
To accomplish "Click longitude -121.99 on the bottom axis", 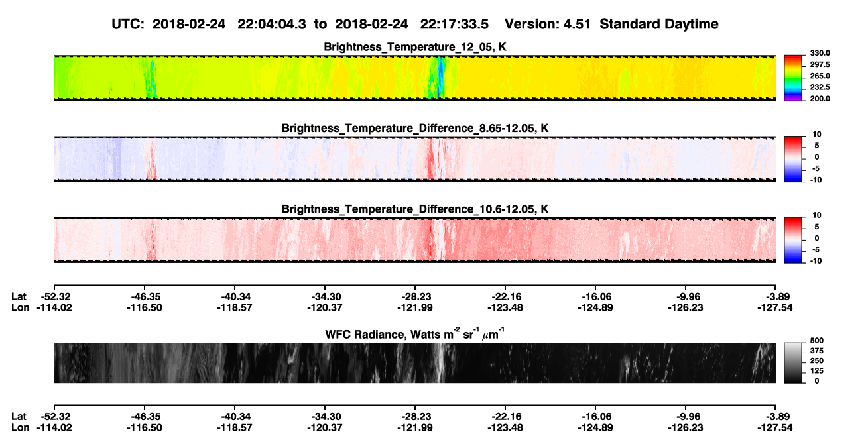I will click(414, 427).
